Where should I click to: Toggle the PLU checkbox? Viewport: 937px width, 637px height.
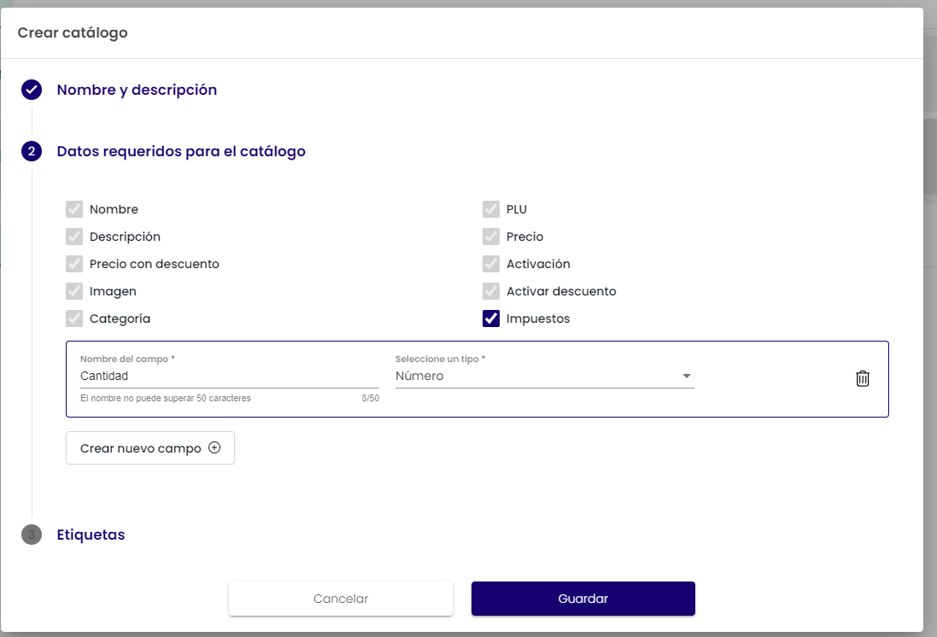(x=491, y=209)
